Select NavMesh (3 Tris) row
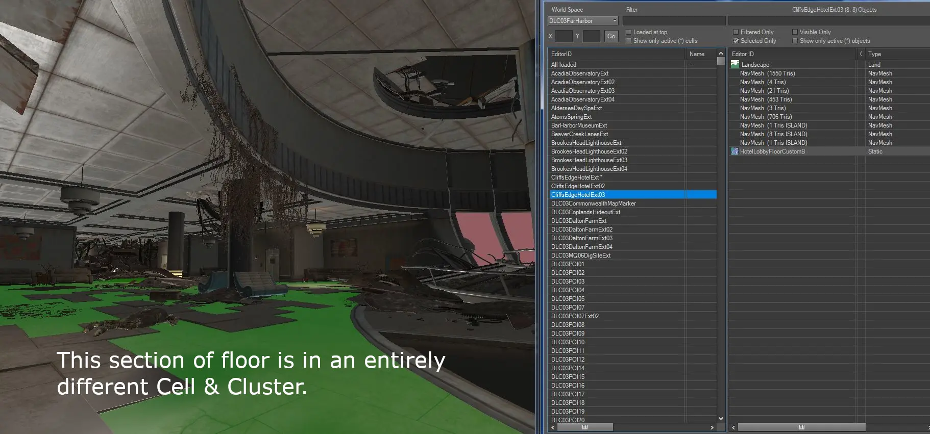This screenshot has height=434, width=930. (x=829, y=108)
